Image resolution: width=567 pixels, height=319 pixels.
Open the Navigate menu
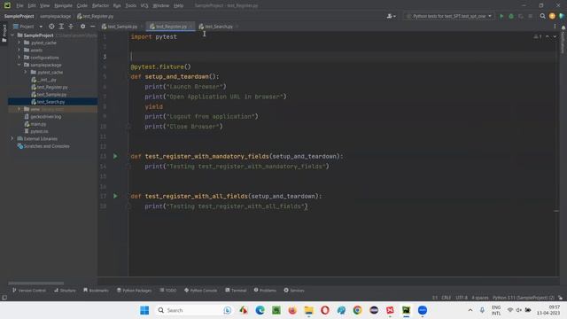(x=63, y=5)
